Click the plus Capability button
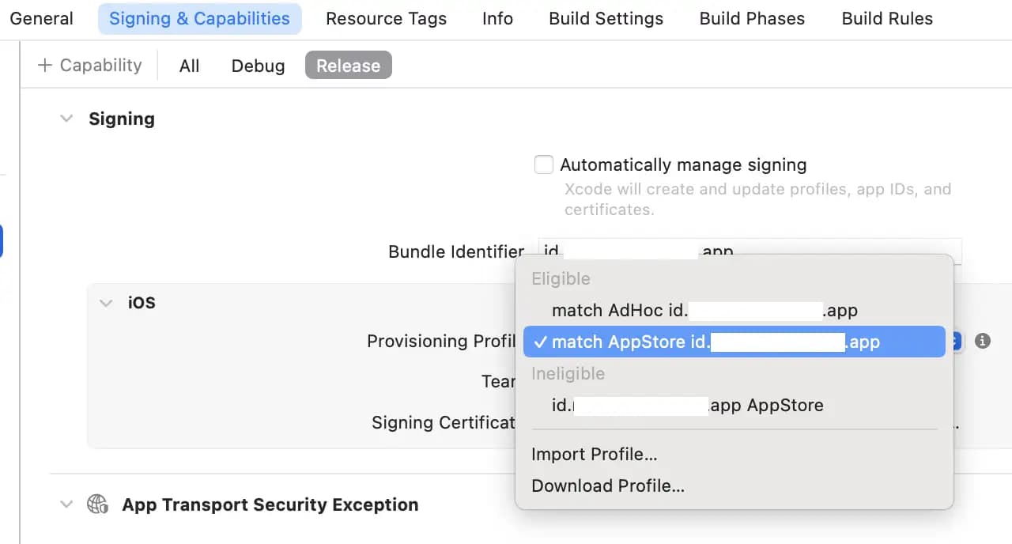 click(89, 66)
